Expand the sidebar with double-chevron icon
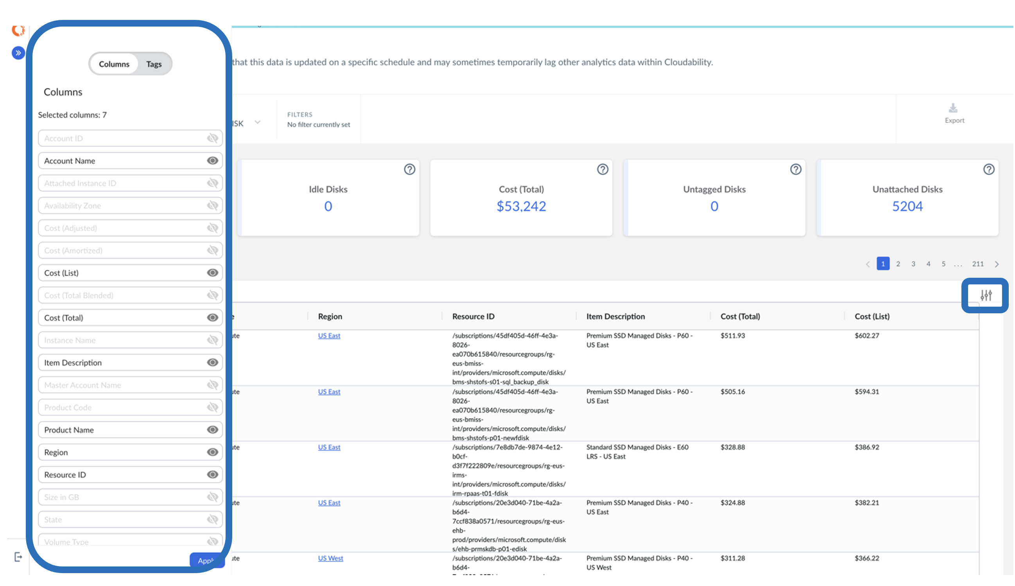The image size is (1015, 586). point(18,53)
